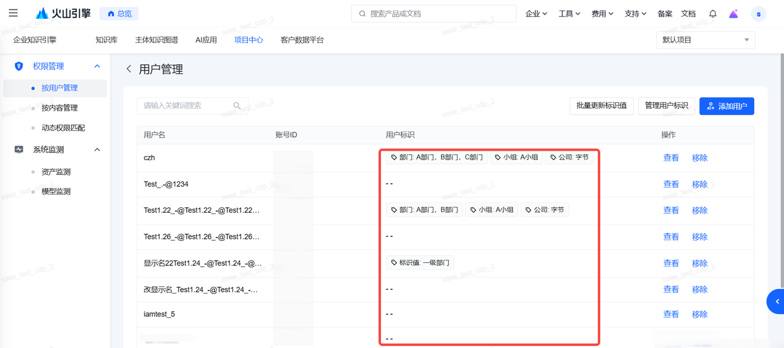Click the purple AI assistant icon
Screen dimensions: 784x348
tap(733, 13)
